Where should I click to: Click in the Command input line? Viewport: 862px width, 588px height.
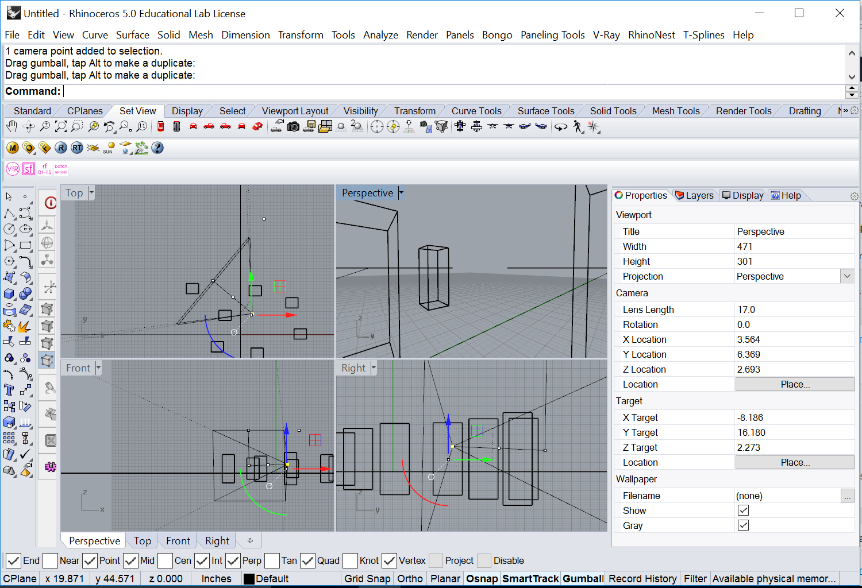pos(454,91)
